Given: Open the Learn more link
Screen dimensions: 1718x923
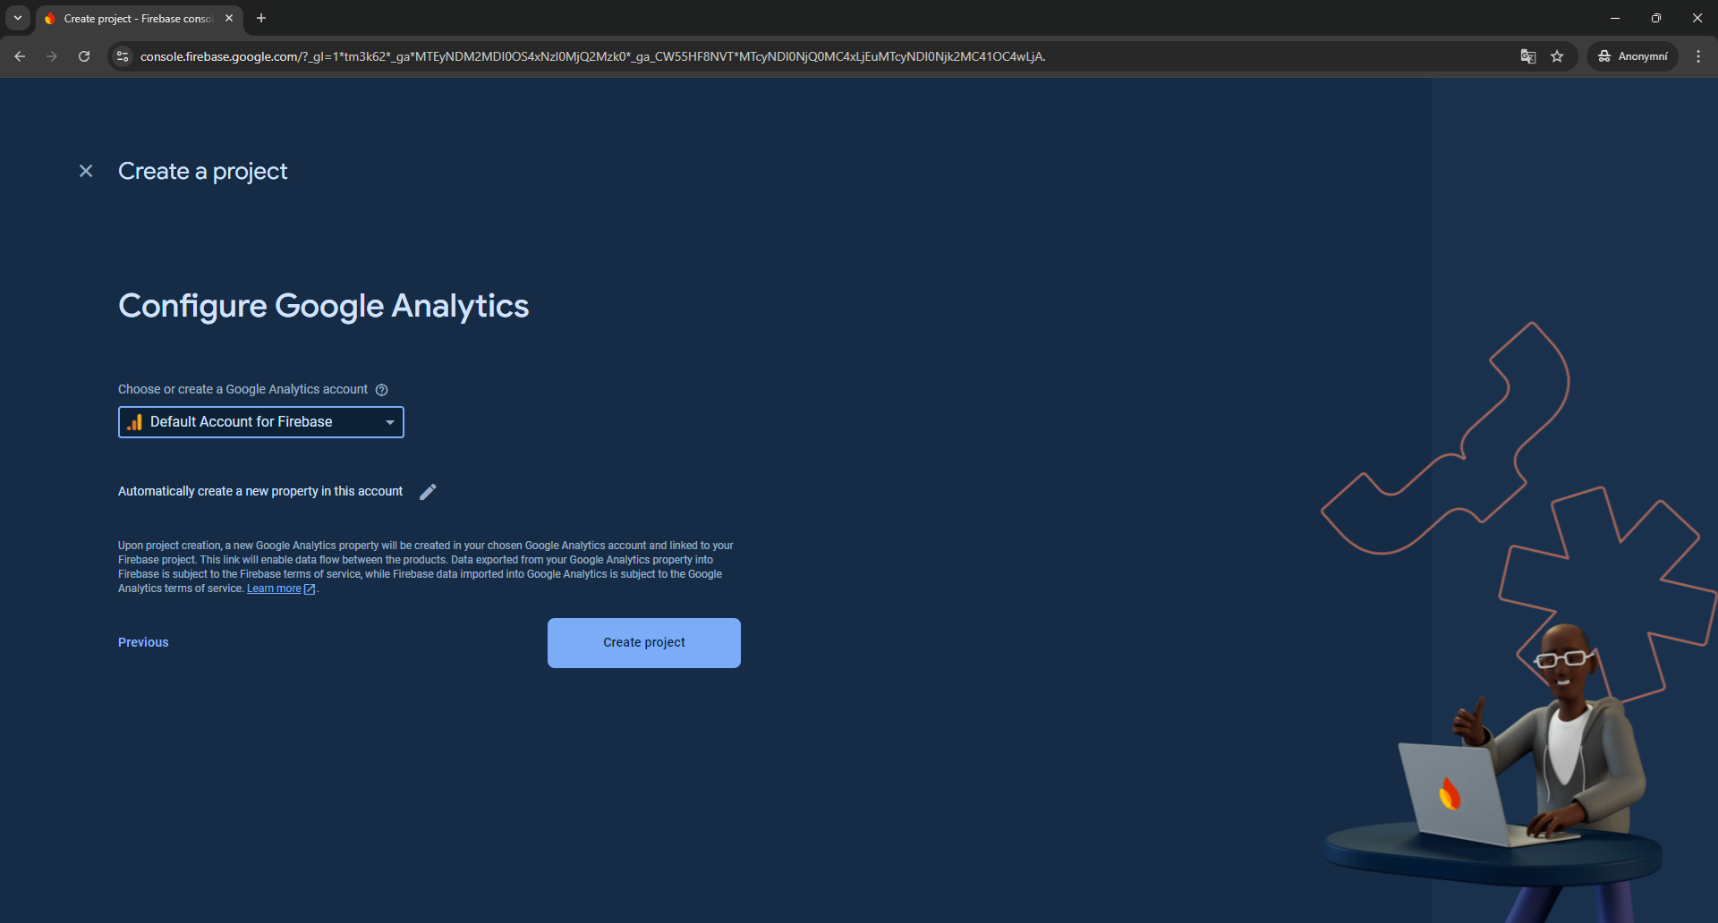Looking at the screenshot, I should (274, 589).
